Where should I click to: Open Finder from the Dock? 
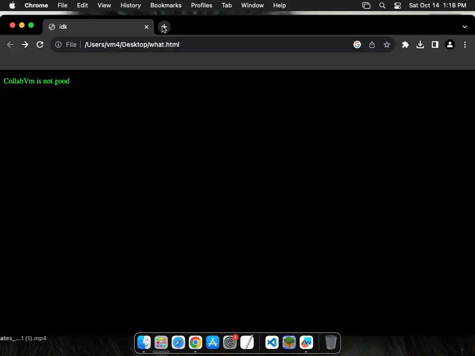pyautogui.click(x=144, y=343)
